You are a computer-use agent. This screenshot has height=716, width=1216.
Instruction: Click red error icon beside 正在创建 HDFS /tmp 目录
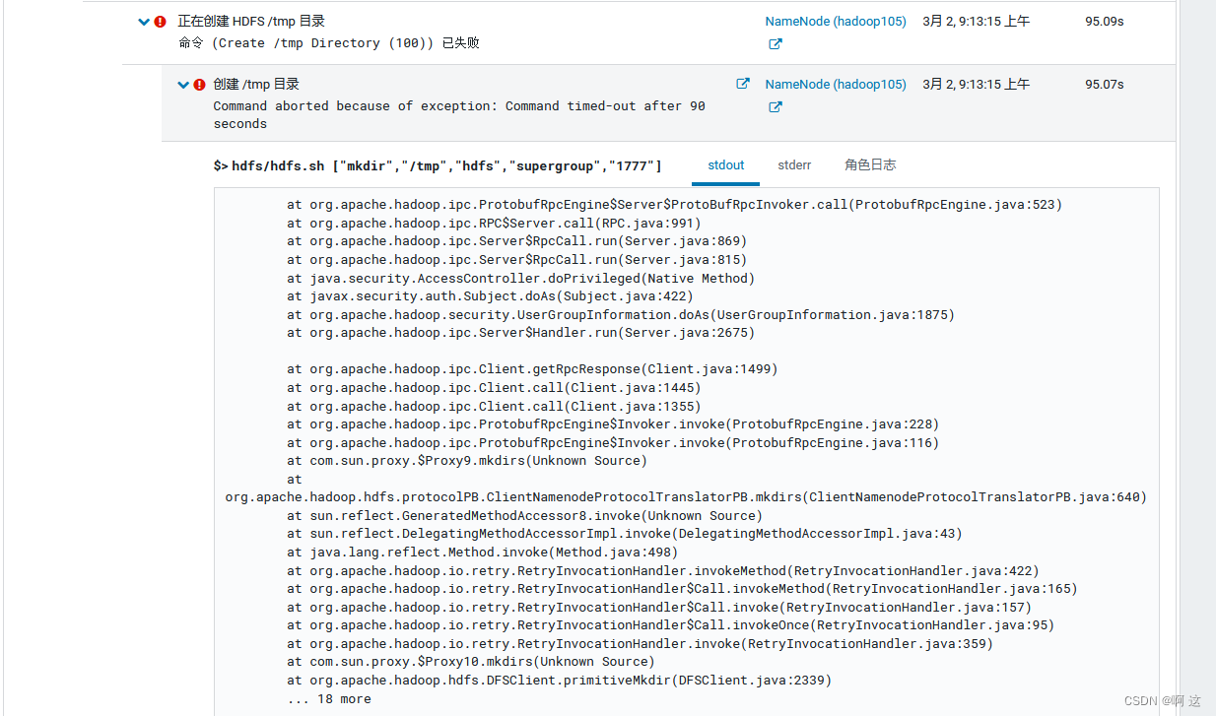point(161,22)
